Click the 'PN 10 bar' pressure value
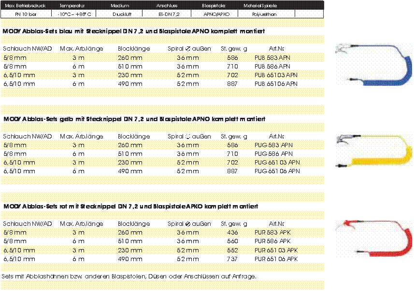This screenshot has width=414, height=291. 26,14
